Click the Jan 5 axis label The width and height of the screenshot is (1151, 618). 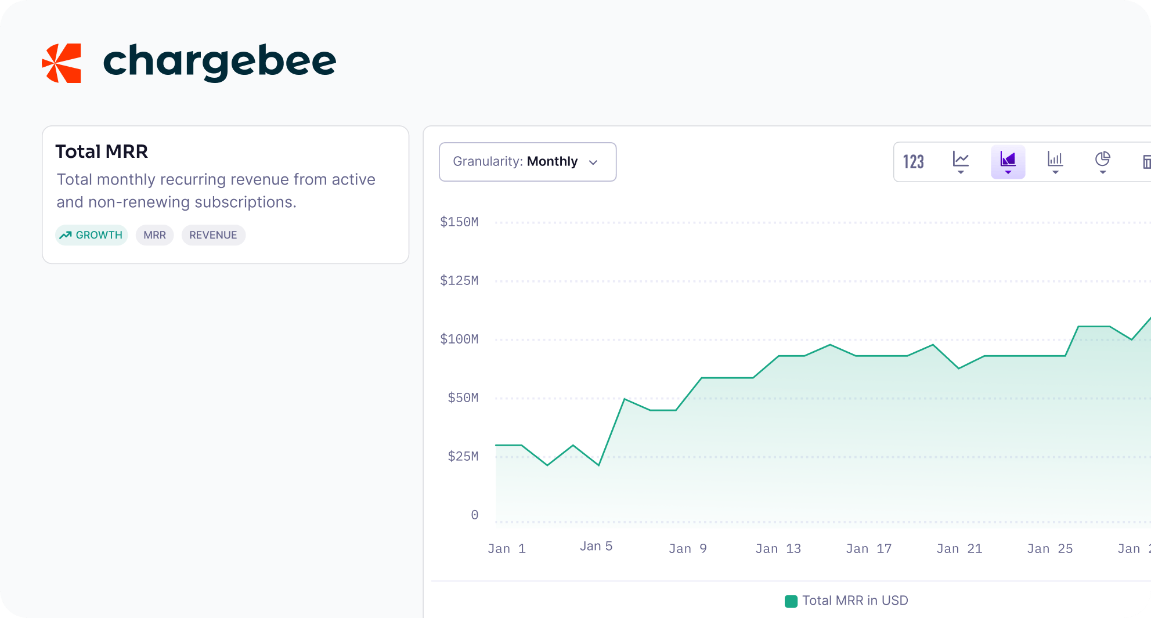[x=596, y=546]
